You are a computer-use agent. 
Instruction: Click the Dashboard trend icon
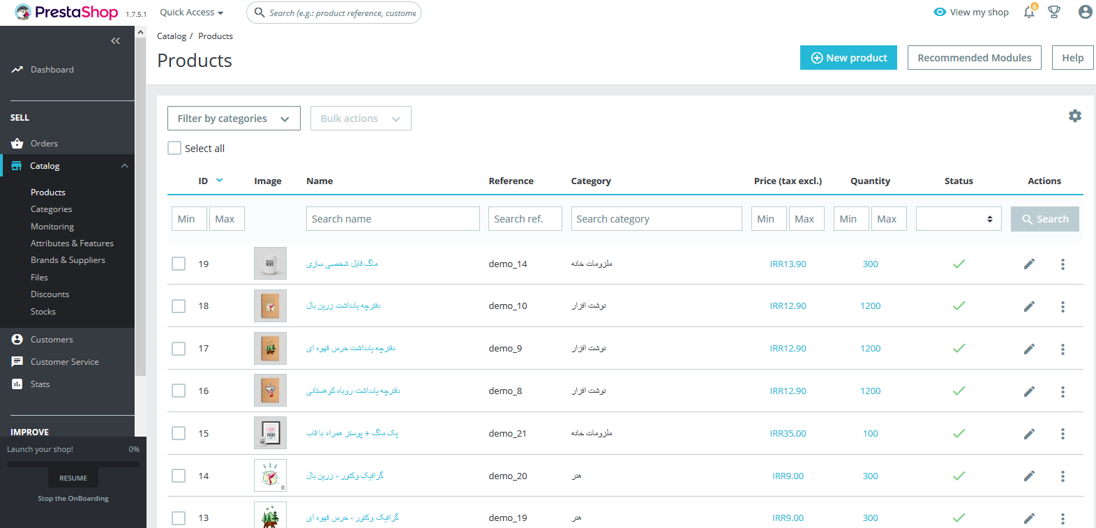pos(17,70)
